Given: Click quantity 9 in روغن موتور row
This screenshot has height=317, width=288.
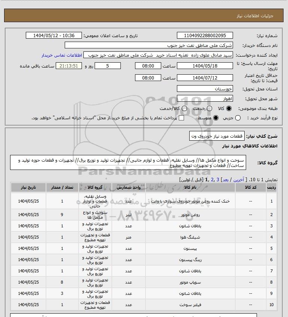Looking at the screenshot, I should 62,215.
